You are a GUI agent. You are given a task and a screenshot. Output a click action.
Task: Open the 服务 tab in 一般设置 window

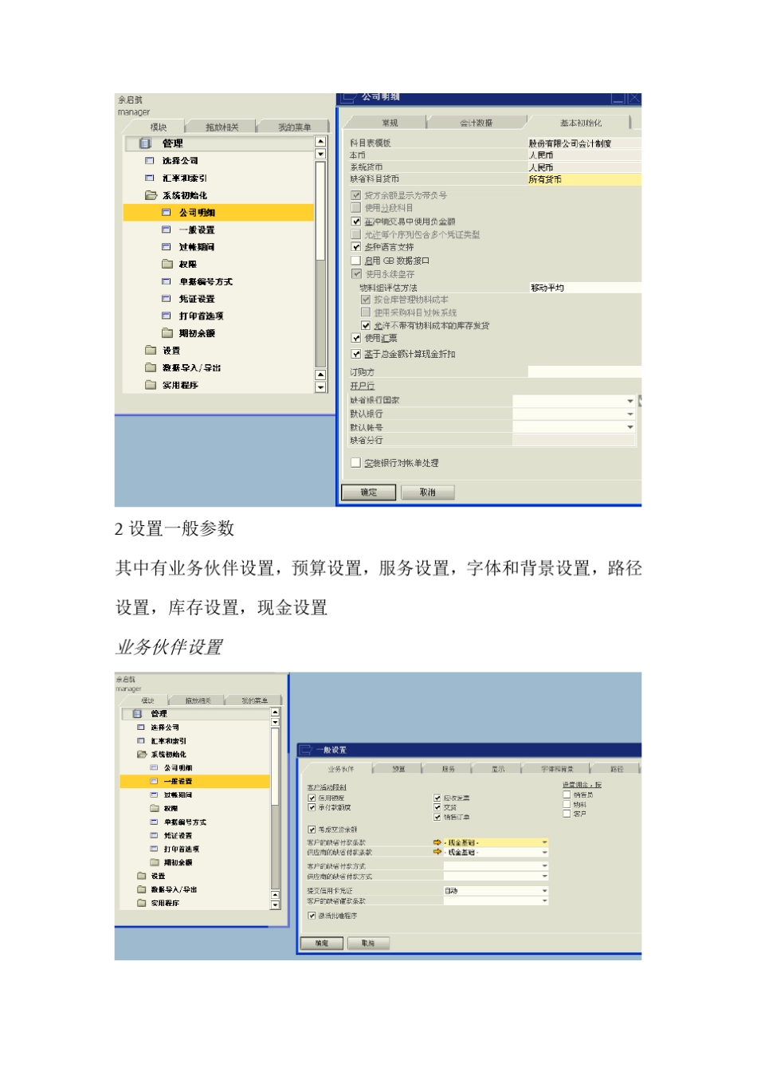[448, 769]
